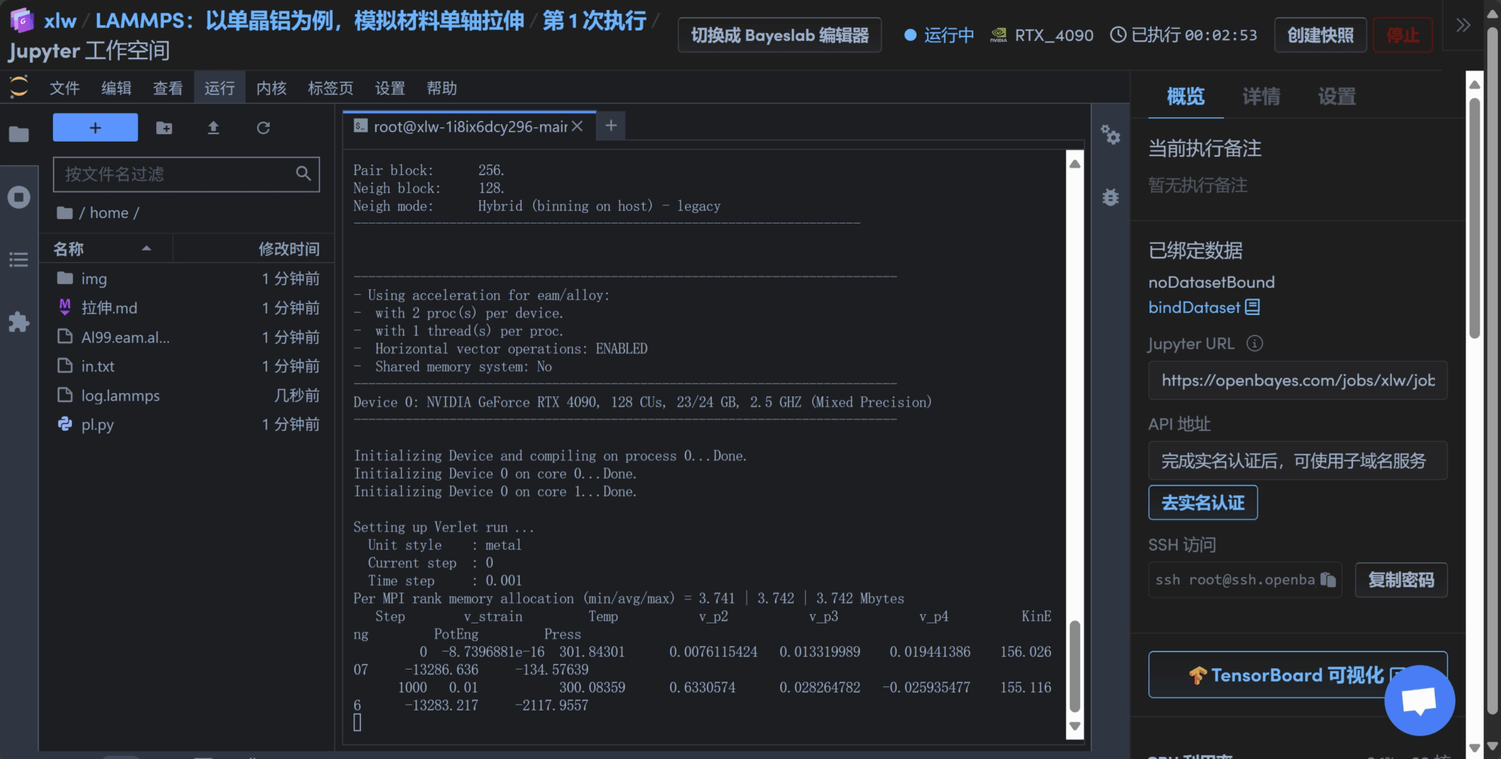This screenshot has width=1501, height=759.
Task: Refresh the file list
Action: [x=263, y=128]
